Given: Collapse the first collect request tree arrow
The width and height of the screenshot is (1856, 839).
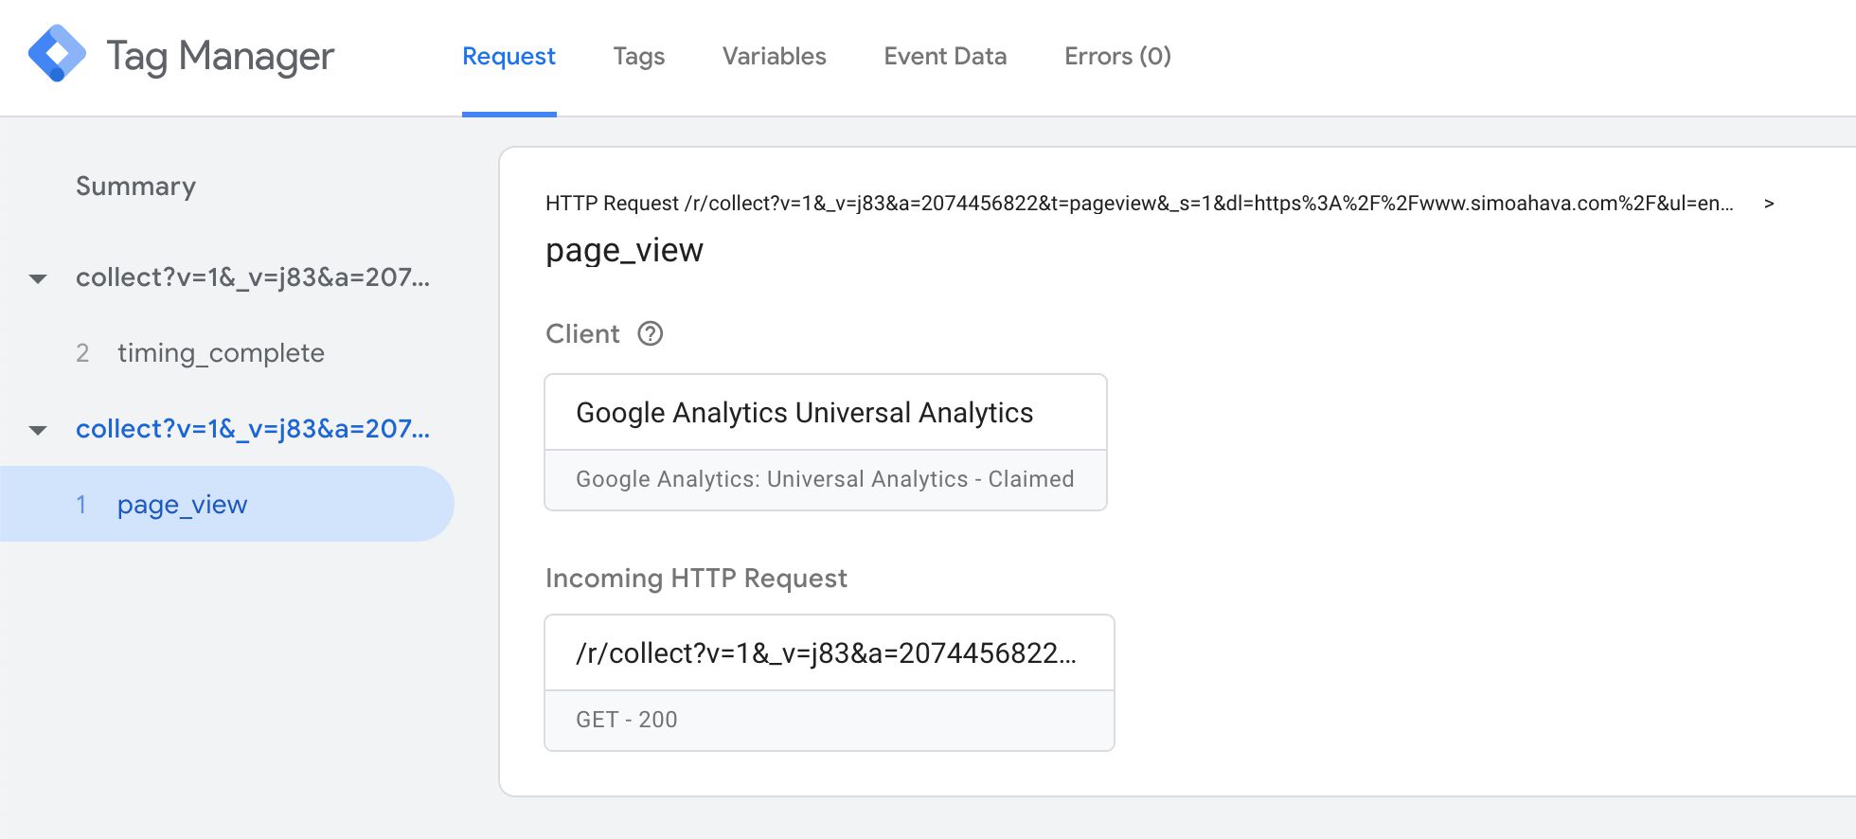Looking at the screenshot, I should click(38, 278).
